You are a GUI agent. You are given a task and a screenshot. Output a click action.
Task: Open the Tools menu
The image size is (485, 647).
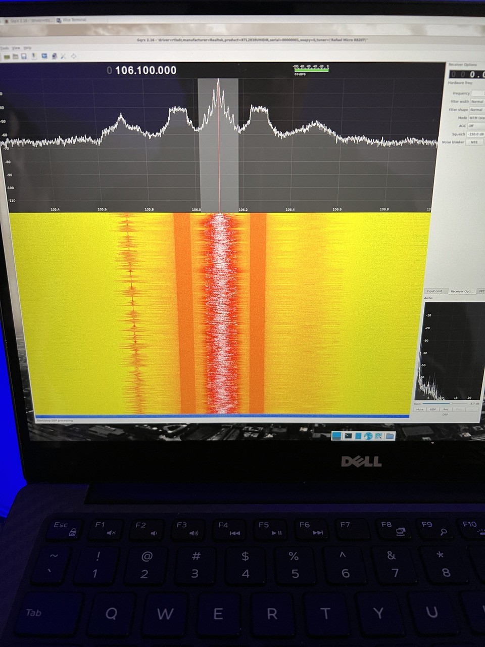[5, 48]
